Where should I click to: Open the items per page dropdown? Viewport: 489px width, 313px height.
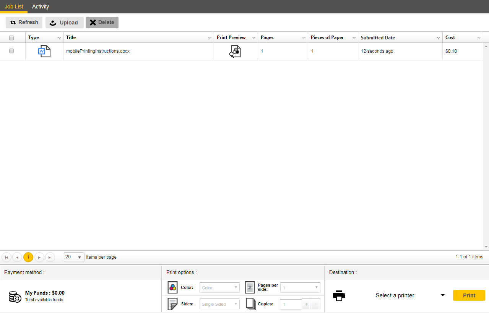[x=74, y=257]
